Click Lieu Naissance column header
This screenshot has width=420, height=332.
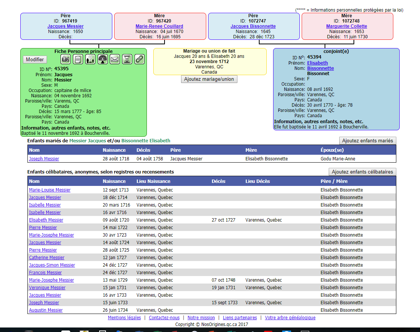click(x=154, y=181)
